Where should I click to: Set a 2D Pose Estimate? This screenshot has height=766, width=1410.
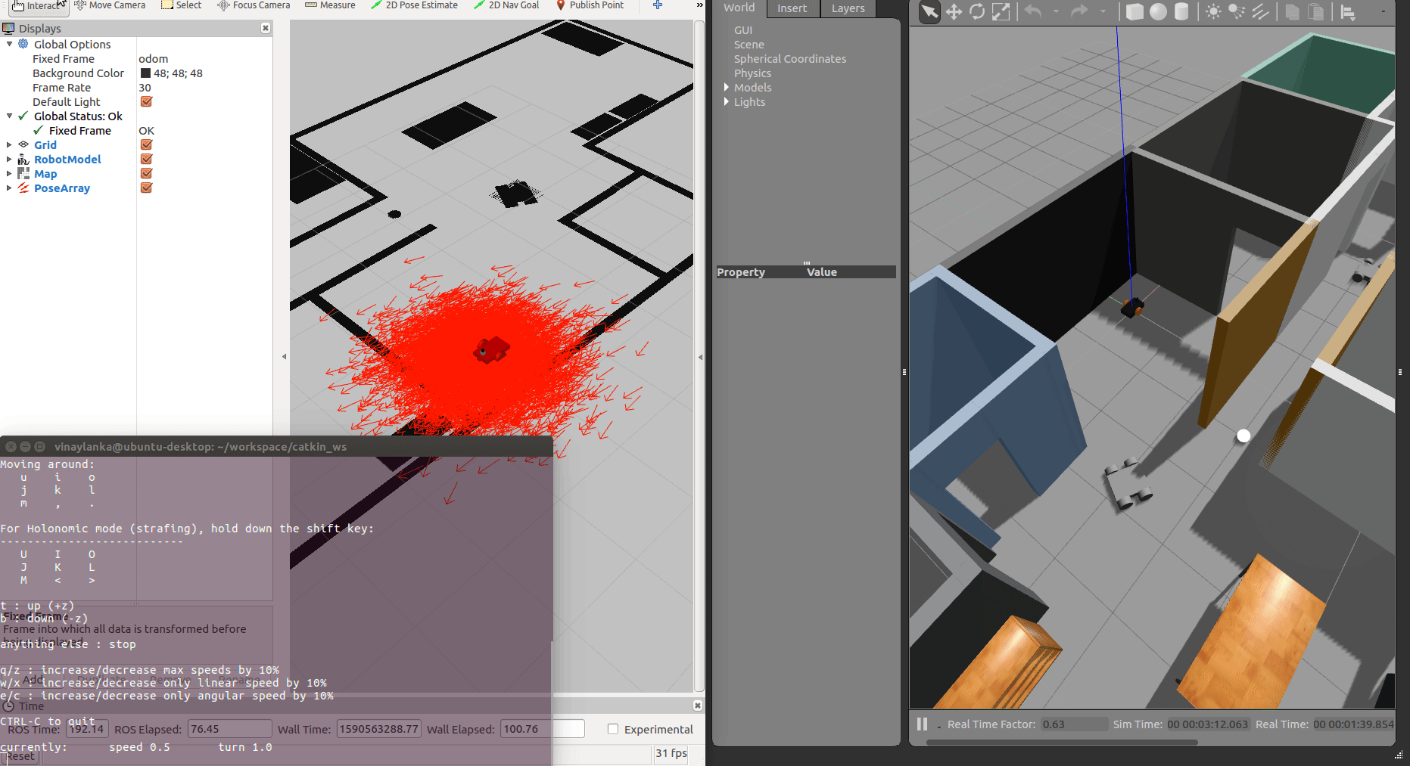click(414, 5)
